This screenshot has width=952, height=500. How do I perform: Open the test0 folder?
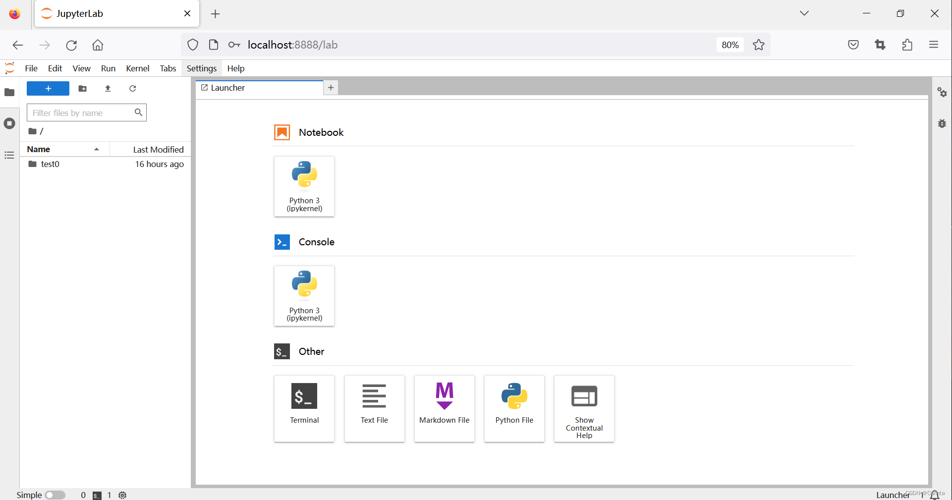tap(50, 164)
